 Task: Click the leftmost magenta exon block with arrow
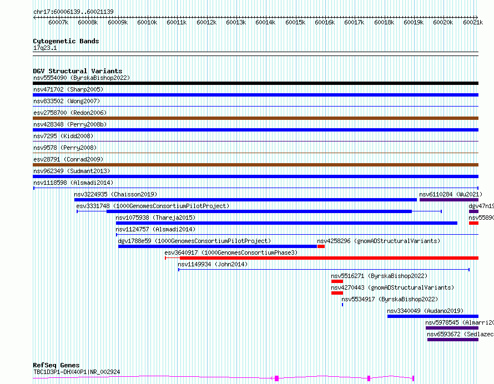pos(276,378)
